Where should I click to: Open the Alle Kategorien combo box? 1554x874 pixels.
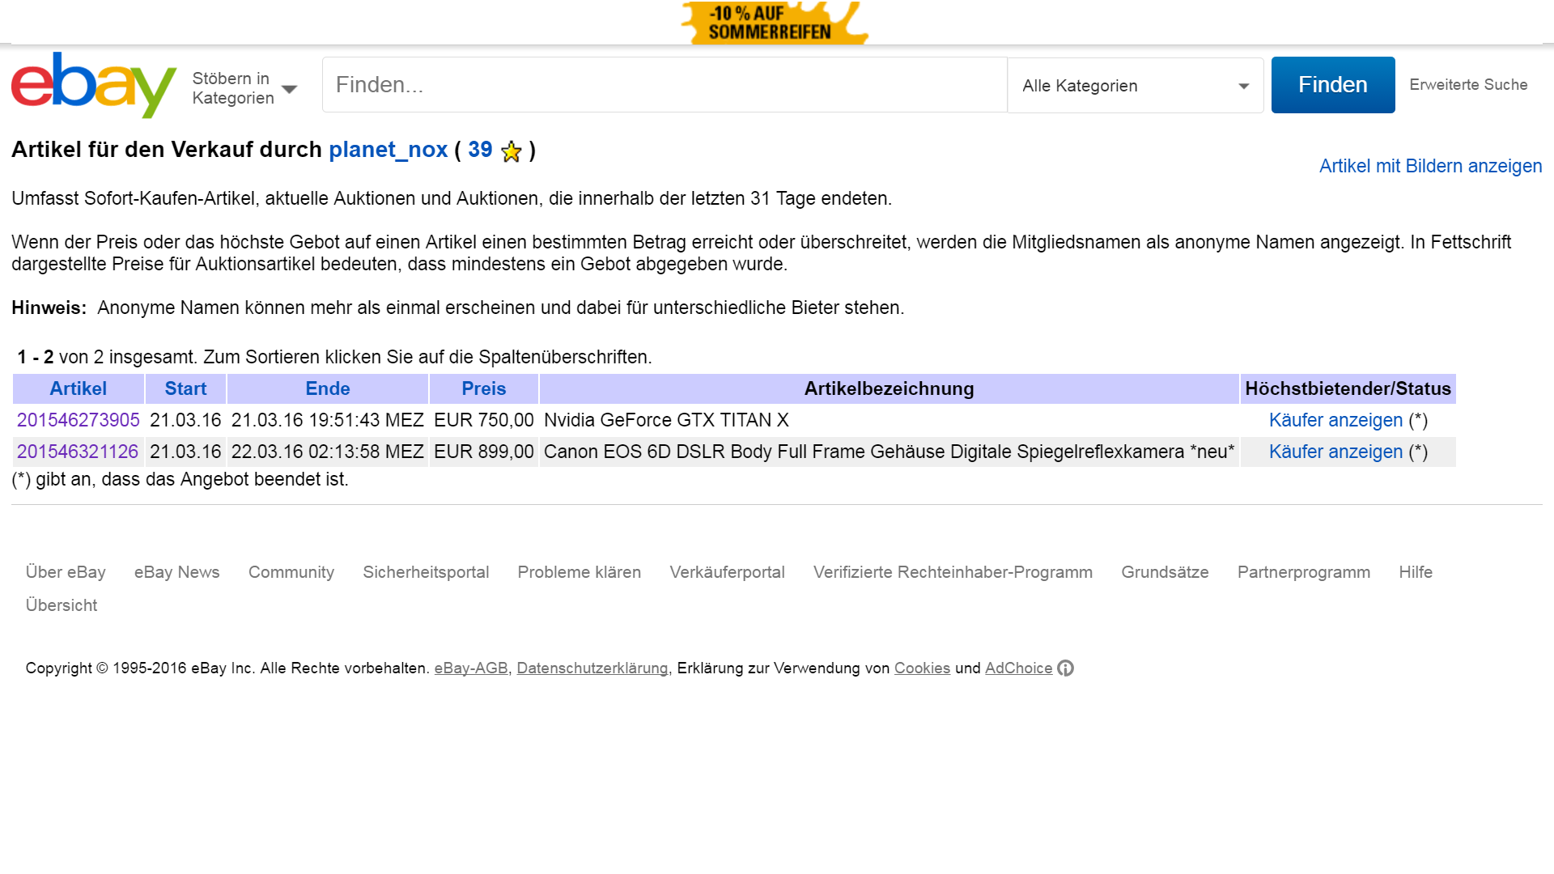tap(1136, 85)
